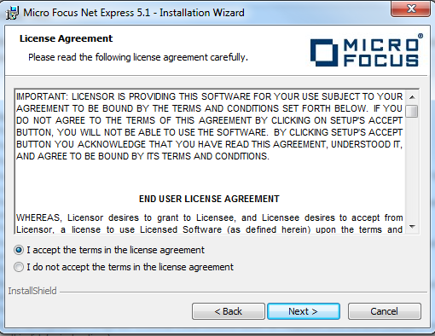Click the blank area inside the license text box
The width and height of the screenshot is (435, 336).
[x=210, y=175]
